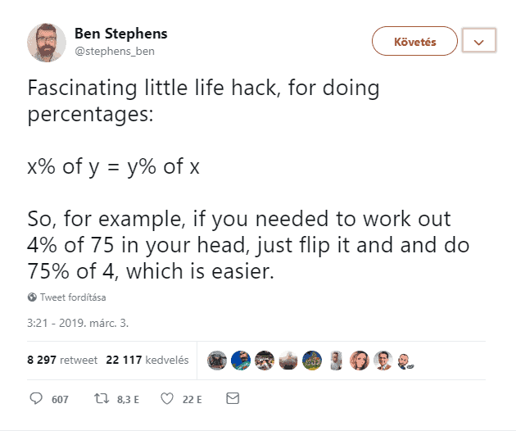Like the tweet with heart icon
The height and width of the screenshot is (431, 516).
pyautogui.click(x=167, y=399)
